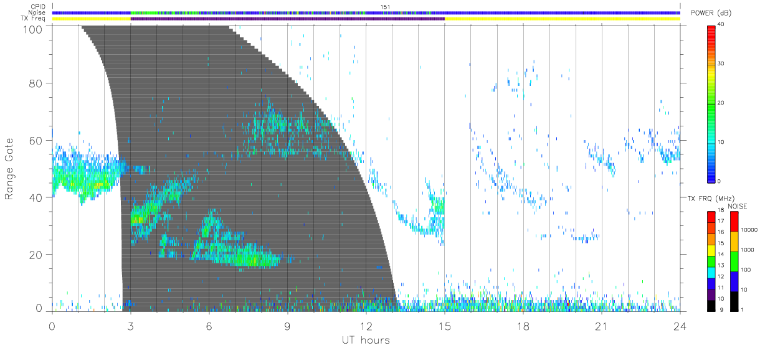
Task: Click the Noise strip along the top of plot
Action: point(366,12)
